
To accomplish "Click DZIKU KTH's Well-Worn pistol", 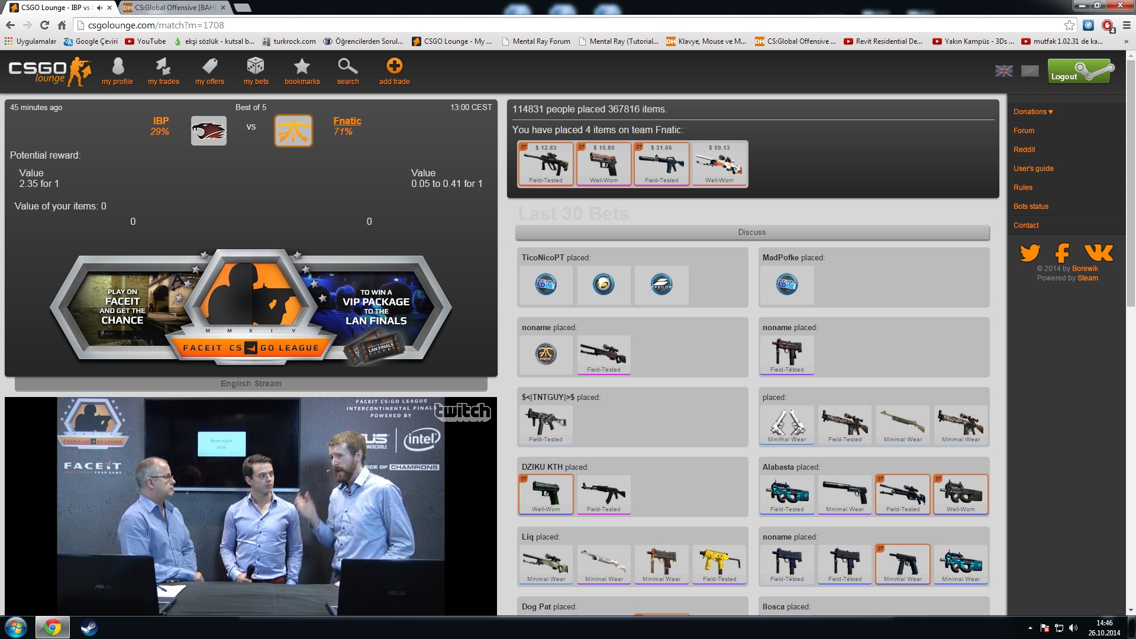I will [546, 495].
